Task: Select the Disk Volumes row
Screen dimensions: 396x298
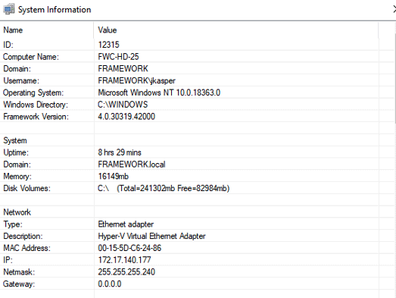Action: [x=189, y=188]
